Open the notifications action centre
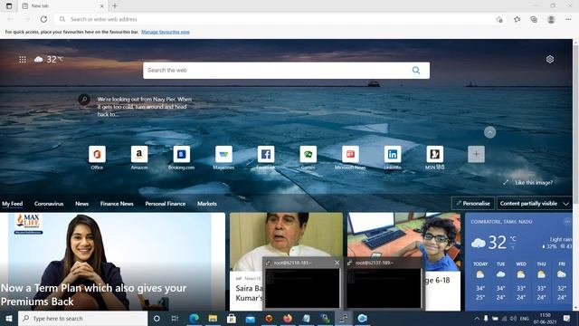This screenshot has width=579, height=326. coord(567,318)
